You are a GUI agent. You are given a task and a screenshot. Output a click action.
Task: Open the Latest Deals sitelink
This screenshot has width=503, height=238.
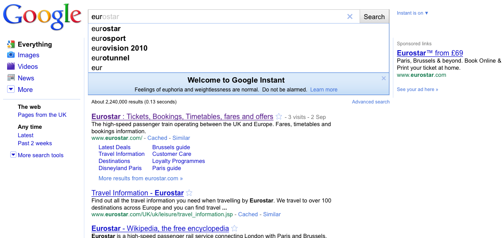[x=115, y=147]
